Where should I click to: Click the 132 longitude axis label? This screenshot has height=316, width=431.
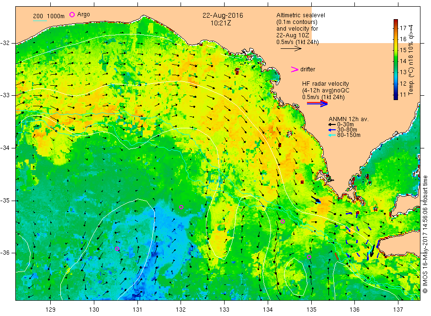click(x=181, y=310)
